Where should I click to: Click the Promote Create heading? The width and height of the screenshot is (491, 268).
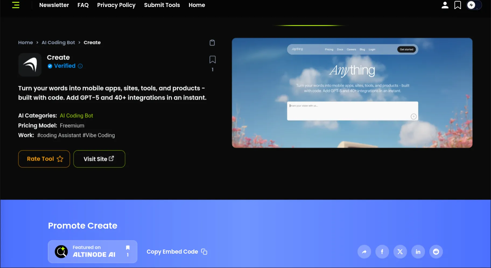tap(83, 226)
